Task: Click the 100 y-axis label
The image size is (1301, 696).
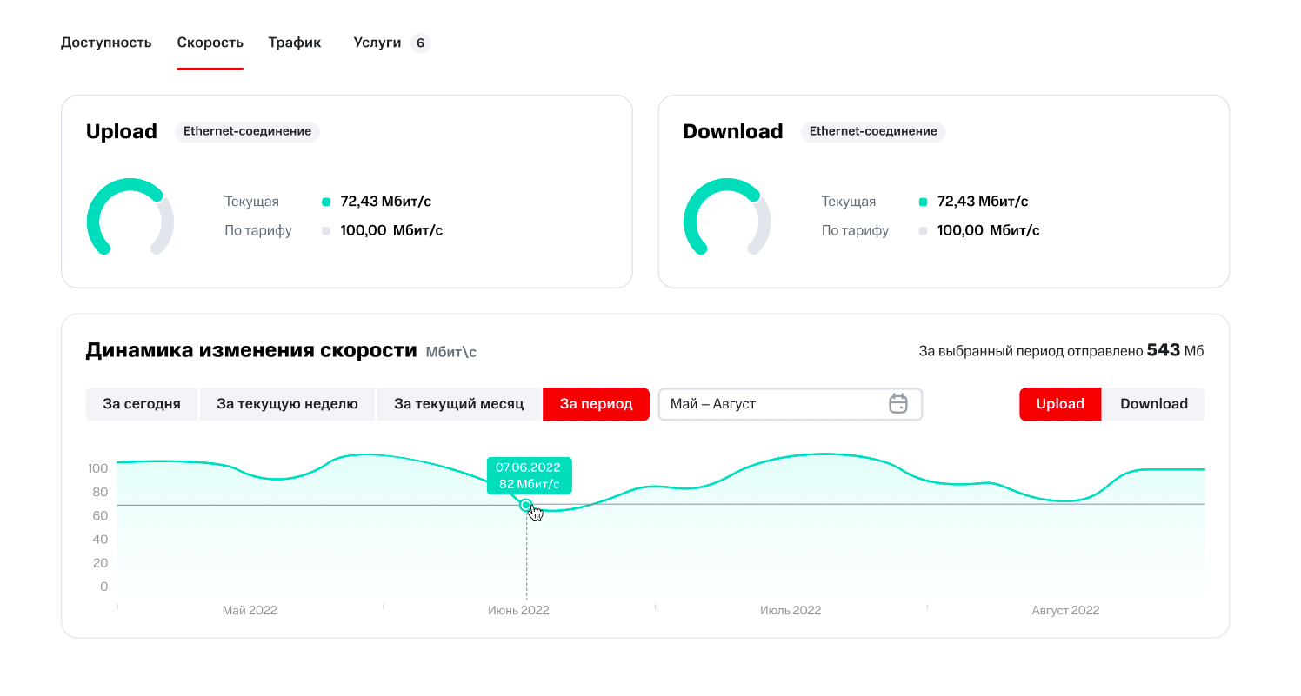Action: [97, 468]
